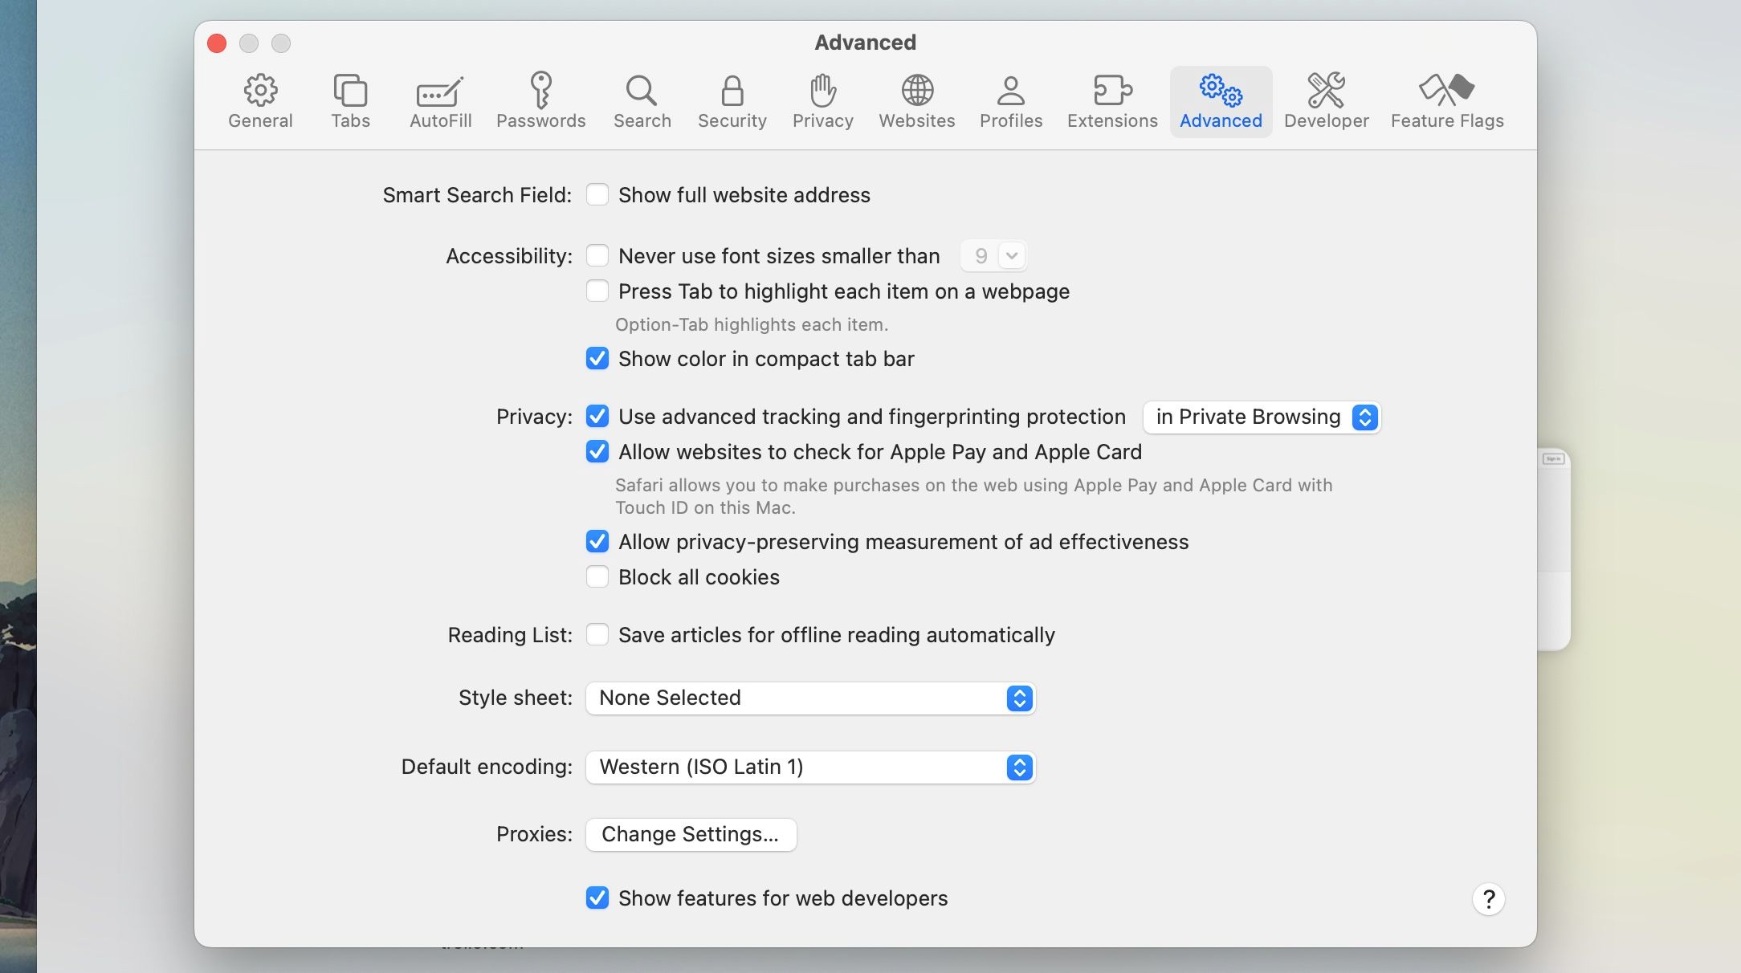
Task: Change the Default encoding dropdown
Action: pos(810,767)
